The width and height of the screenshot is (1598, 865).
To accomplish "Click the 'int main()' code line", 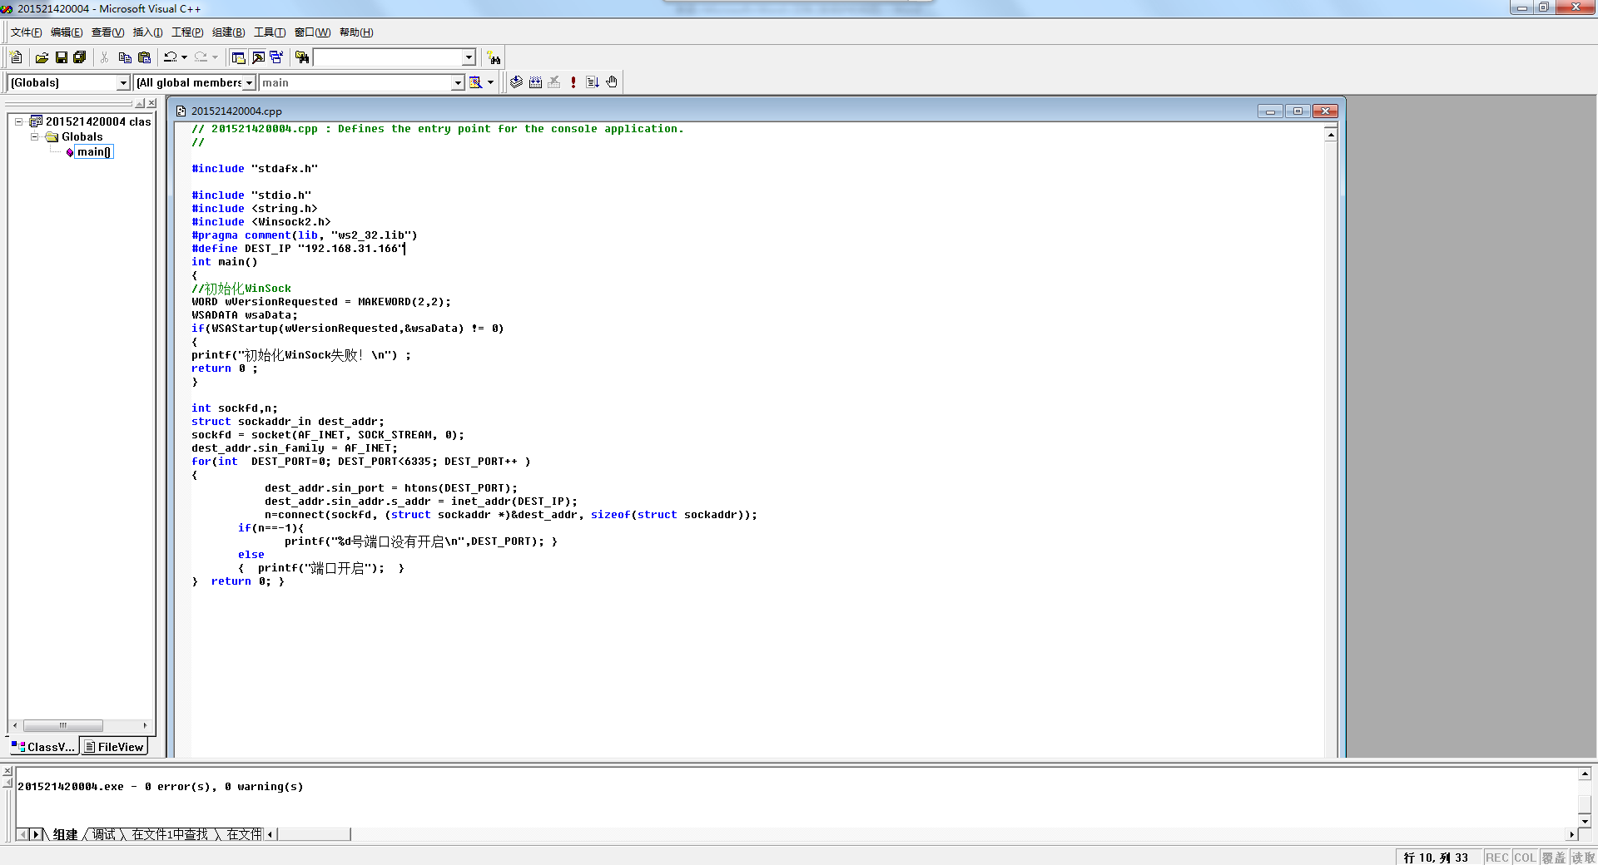I will point(225,262).
